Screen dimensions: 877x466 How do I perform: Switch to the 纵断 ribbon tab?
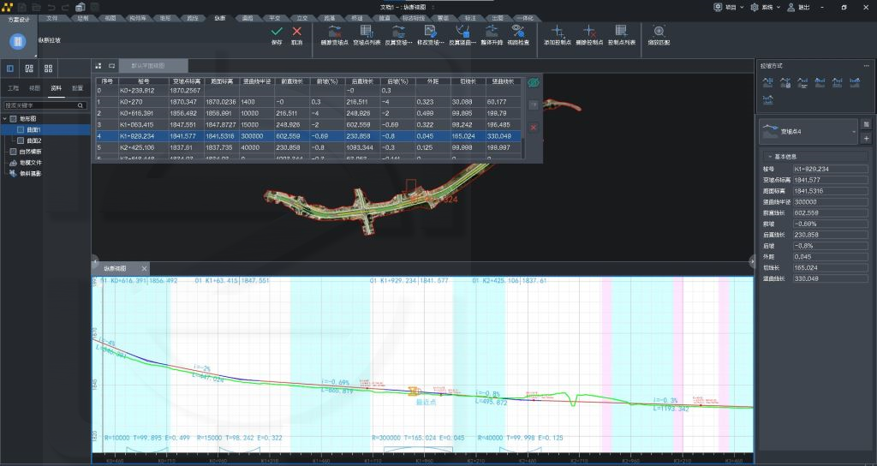[220, 18]
